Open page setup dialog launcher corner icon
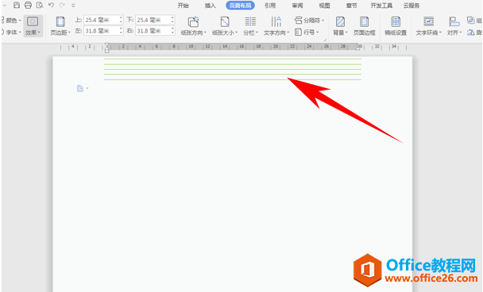Screen dimensions: 483x292 324,40
